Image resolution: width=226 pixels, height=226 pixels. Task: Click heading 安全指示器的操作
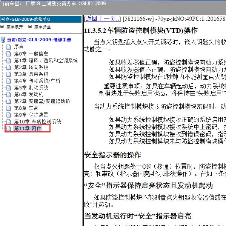click(112, 155)
